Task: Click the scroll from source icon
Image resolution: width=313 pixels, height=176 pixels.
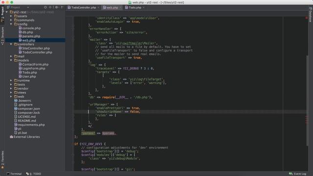Action: [x=45, y=7]
